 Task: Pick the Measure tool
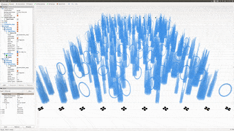point(29,4)
